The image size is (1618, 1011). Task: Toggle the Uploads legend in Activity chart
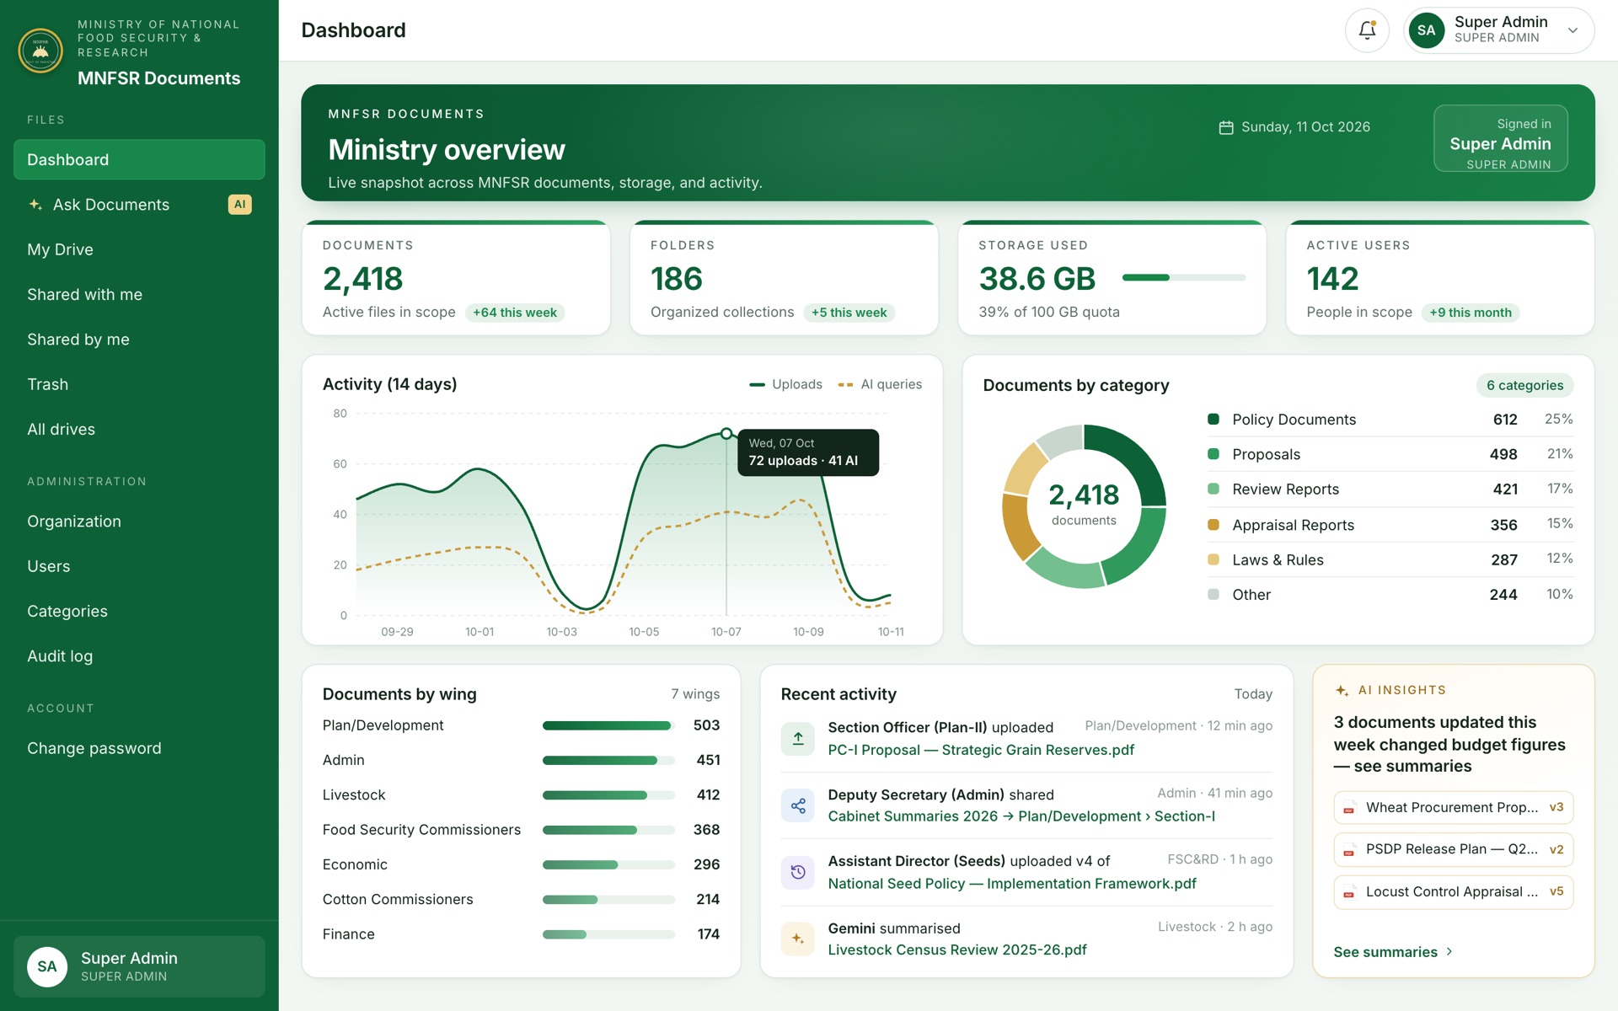[785, 384]
